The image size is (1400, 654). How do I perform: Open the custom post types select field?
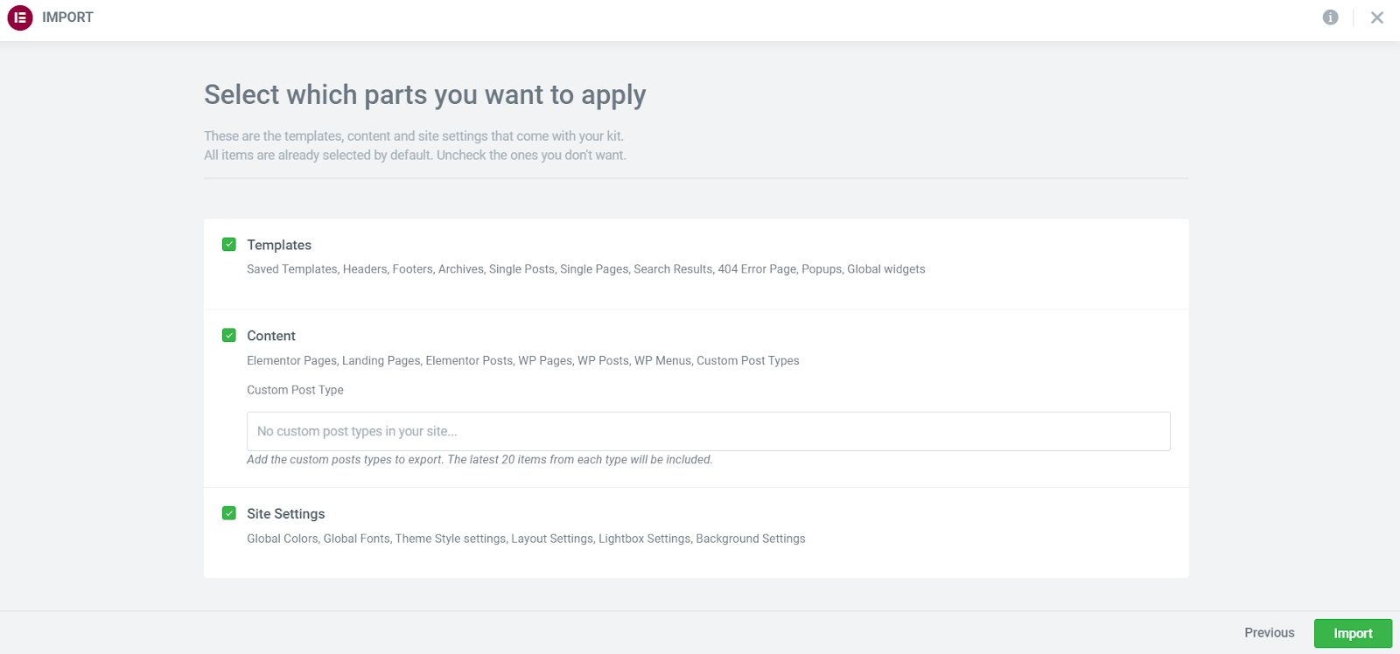click(x=708, y=431)
